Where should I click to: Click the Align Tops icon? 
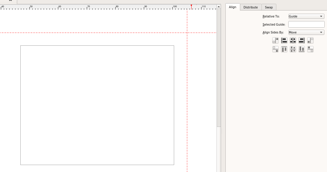point(284,49)
